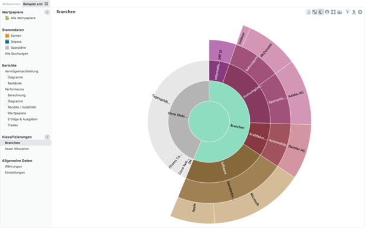The image size is (365, 228).
Task: Switch to the Willkommen tab
Action: click(11, 4)
